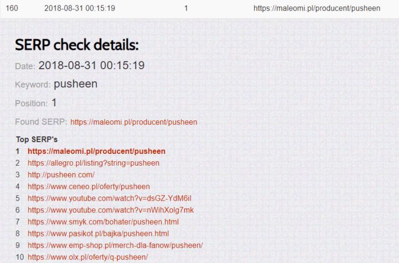Viewport: 399px width, 263px height.
Task: Open YouTube link ending nWihXolg7mk
Action: 111,210
